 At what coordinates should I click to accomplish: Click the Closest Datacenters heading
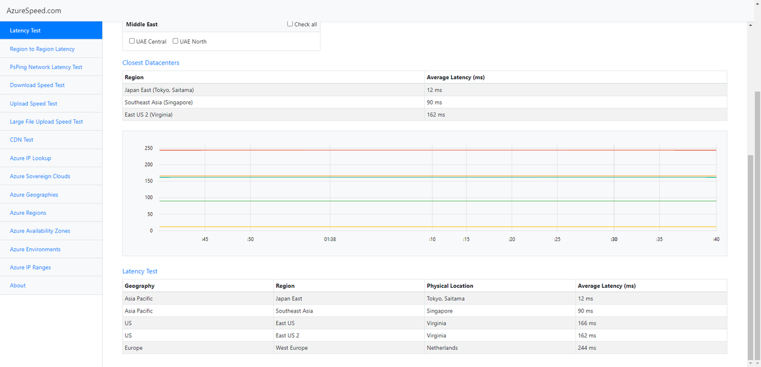point(151,63)
